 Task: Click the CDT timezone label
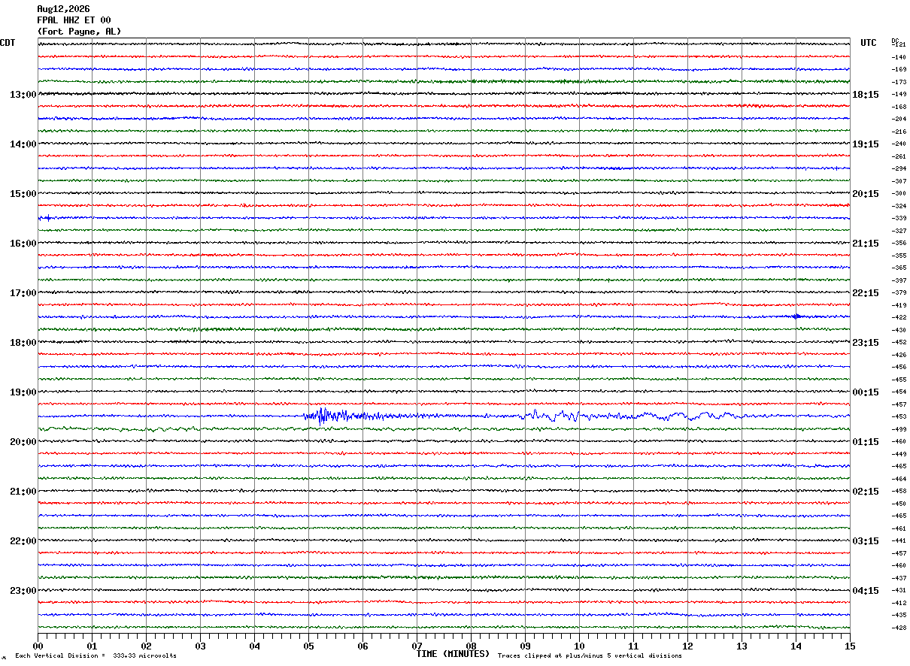(x=8, y=43)
